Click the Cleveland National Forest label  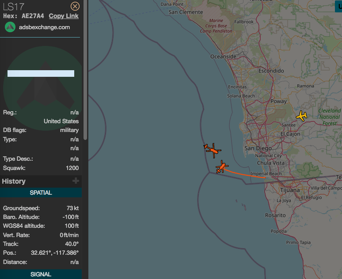pyautogui.click(x=329, y=117)
